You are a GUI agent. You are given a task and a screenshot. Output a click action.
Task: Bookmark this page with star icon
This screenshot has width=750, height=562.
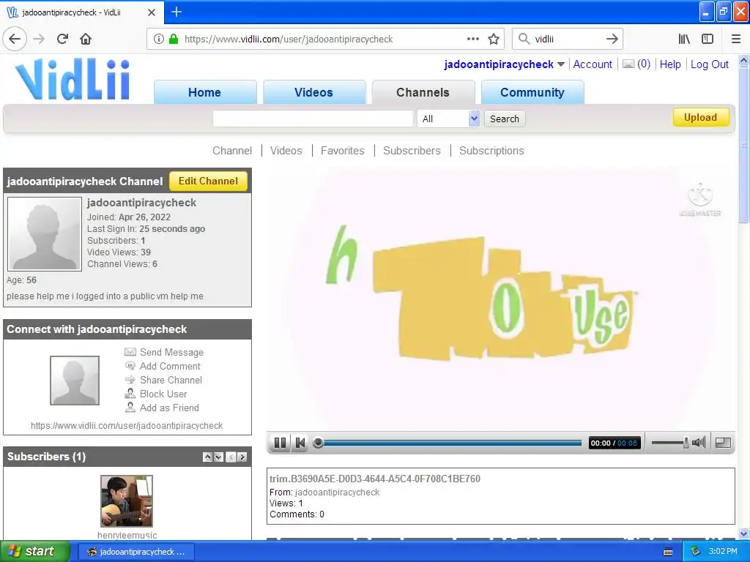[494, 40]
